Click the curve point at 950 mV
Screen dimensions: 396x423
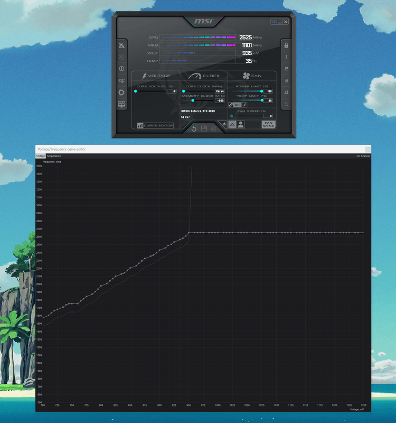(188, 233)
